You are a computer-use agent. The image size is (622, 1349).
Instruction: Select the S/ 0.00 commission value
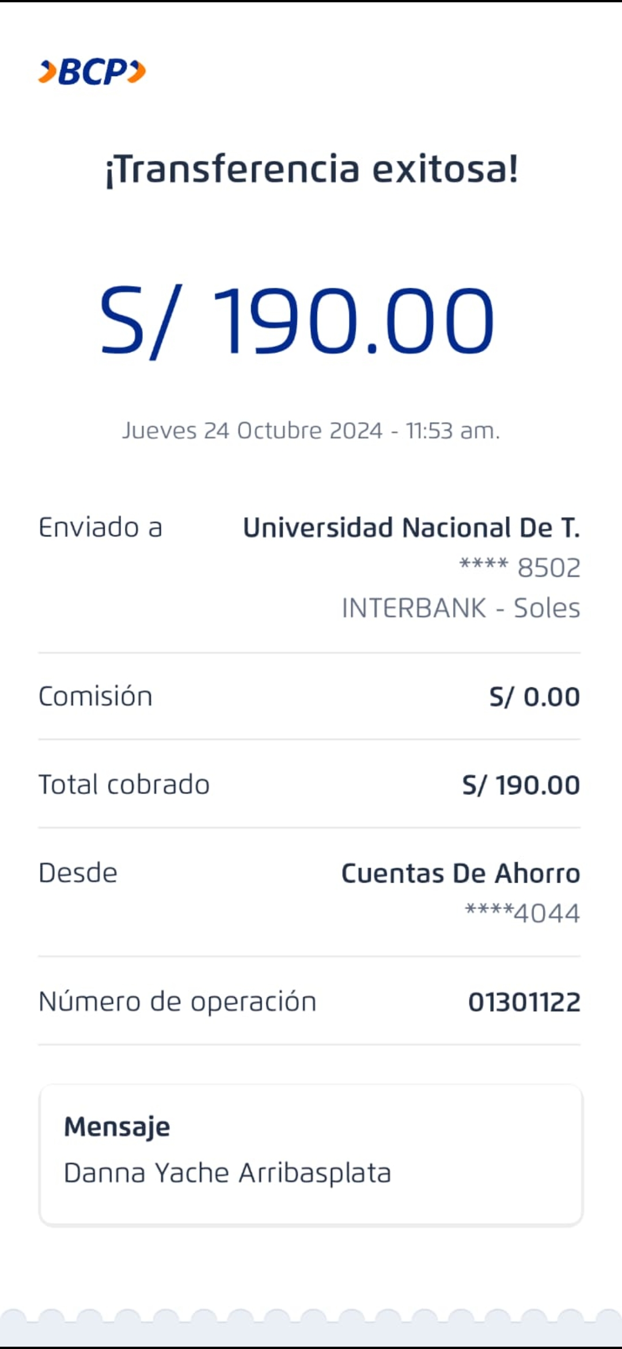[x=534, y=697]
